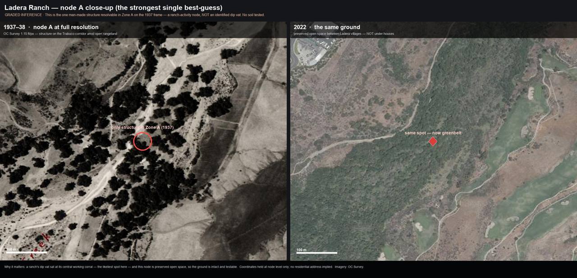Click the red diamond marker on 2022 image
The image size is (577, 278).
click(x=433, y=141)
